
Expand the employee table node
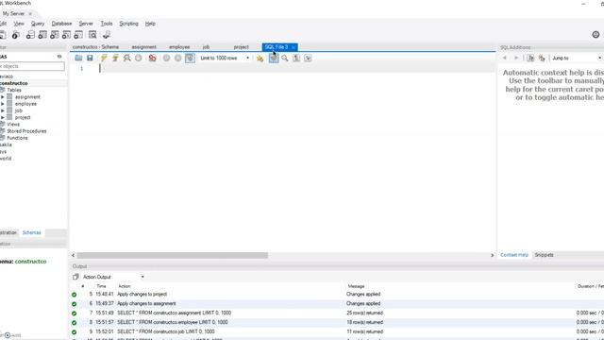pyautogui.click(x=2, y=104)
